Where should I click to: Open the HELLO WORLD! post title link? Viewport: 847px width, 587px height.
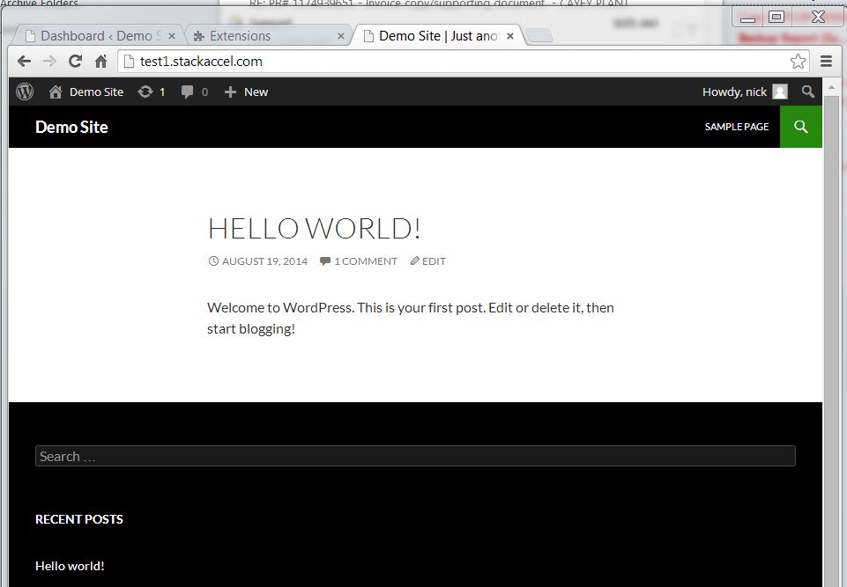coord(315,228)
